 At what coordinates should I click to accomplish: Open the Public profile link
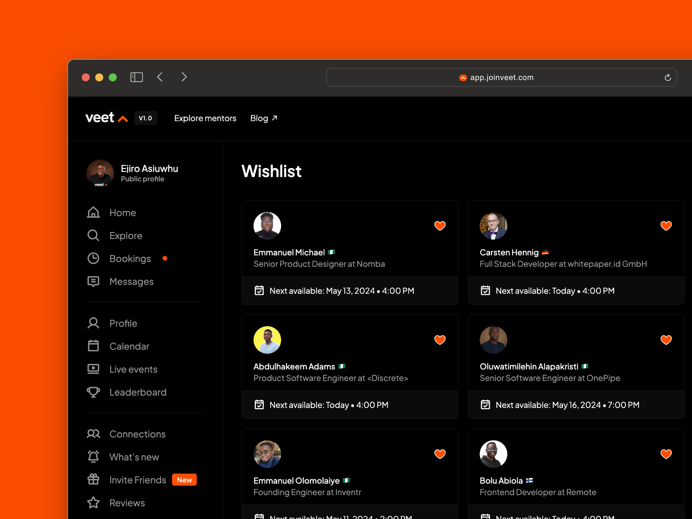(x=143, y=179)
